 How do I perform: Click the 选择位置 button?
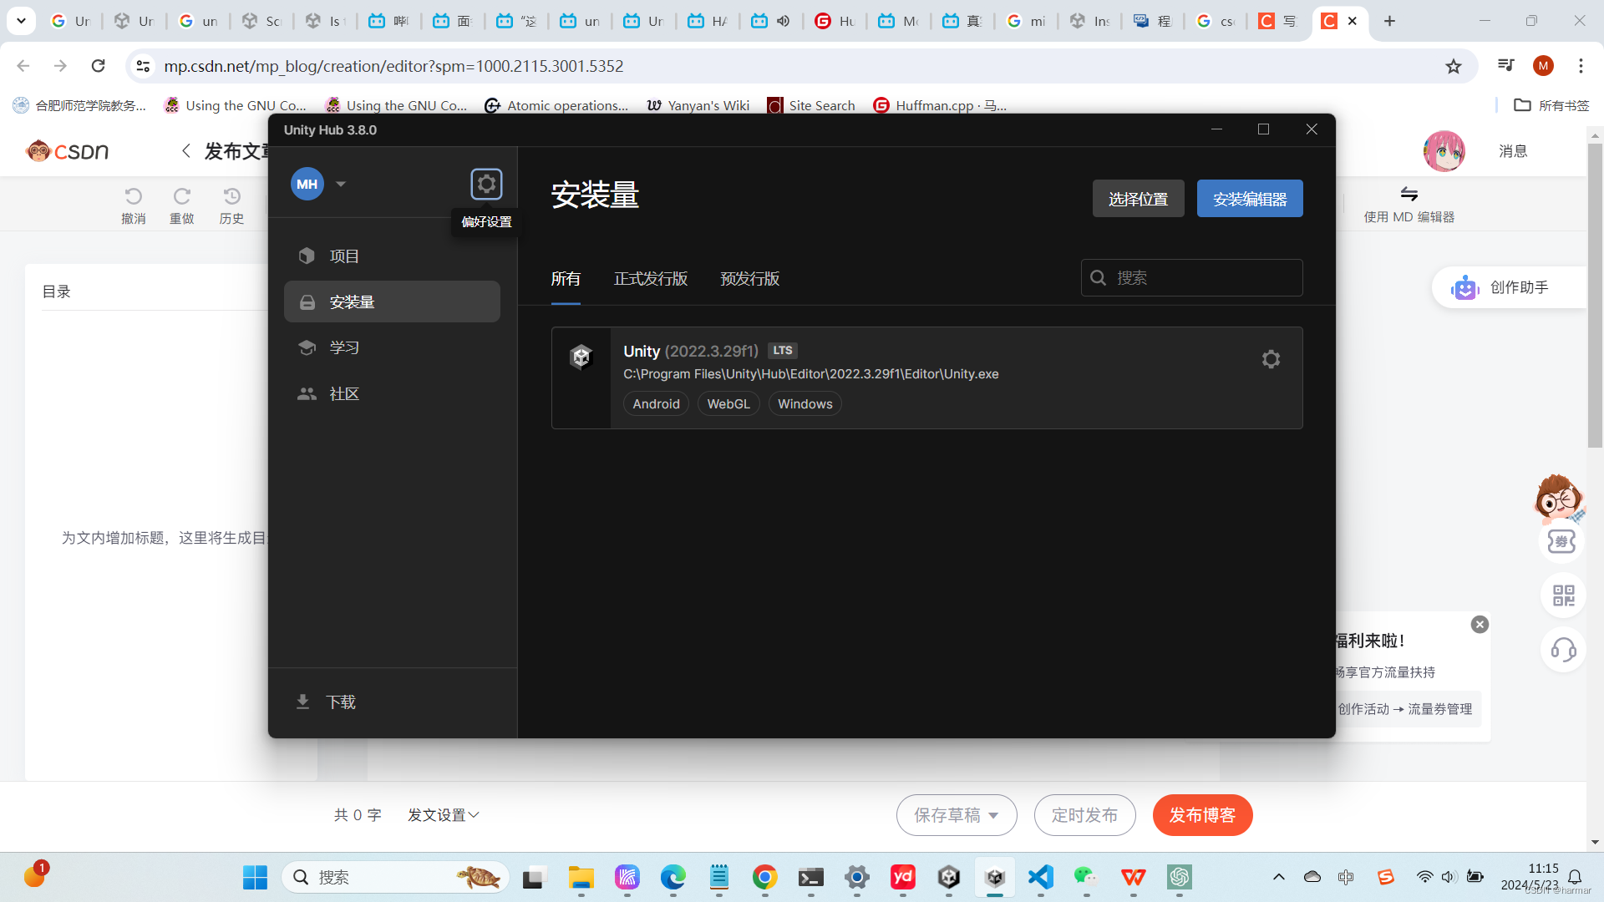pyautogui.click(x=1138, y=199)
